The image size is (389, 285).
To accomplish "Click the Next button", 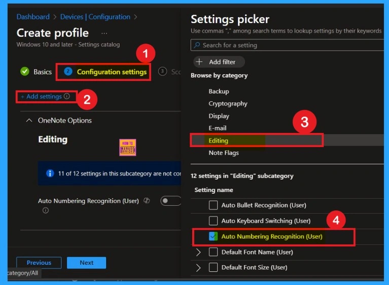I will coord(86,263).
